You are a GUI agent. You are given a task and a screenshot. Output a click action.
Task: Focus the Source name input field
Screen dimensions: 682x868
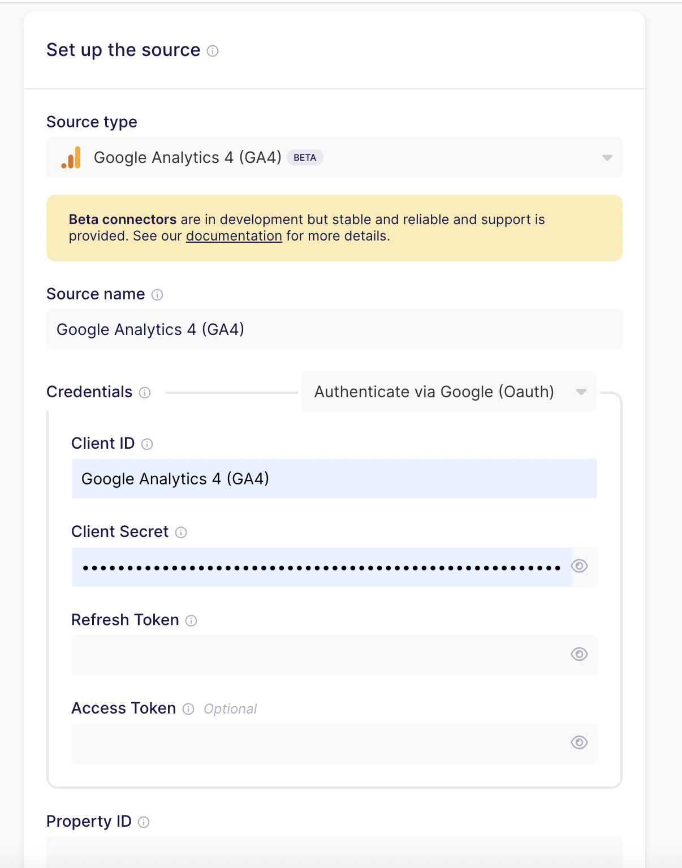[334, 329]
